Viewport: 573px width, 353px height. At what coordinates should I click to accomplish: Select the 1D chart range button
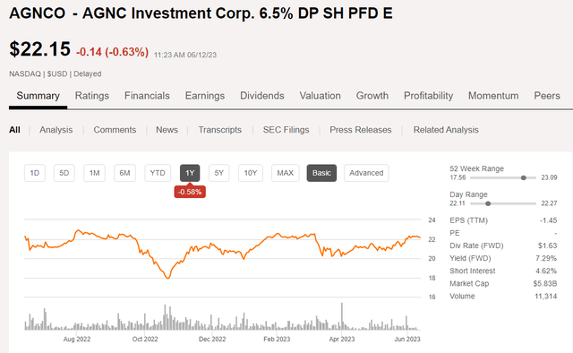tap(35, 173)
